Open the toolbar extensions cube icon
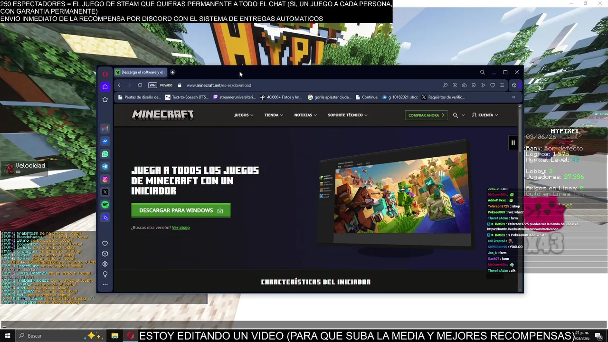This screenshot has width=608, height=342. click(514, 85)
